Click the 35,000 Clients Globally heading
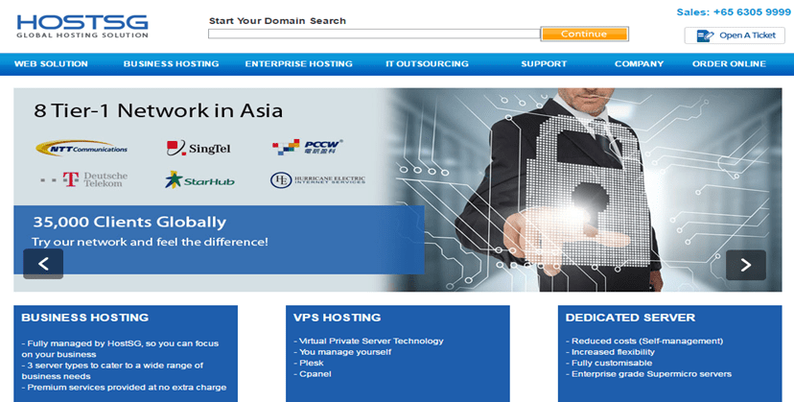The image size is (794, 402). [x=129, y=222]
